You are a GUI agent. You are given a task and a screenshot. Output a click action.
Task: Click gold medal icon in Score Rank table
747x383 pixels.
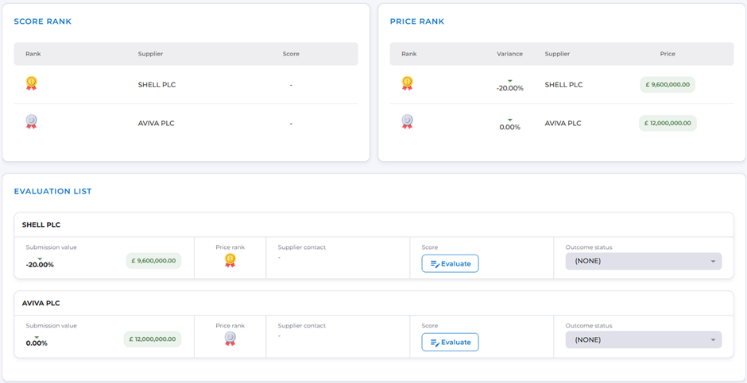click(x=31, y=82)
